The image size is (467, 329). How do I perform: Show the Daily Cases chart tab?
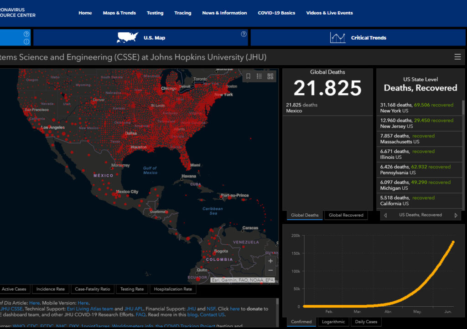pyautogui.click(x=366, y=322)
